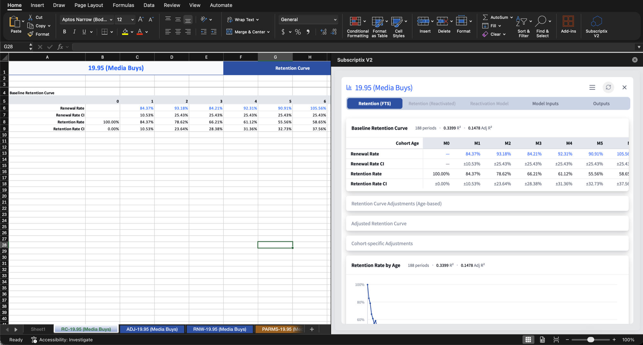The image size is (643, 345).
Task: Apply center horizontal alignment
Action: [178, 32]
